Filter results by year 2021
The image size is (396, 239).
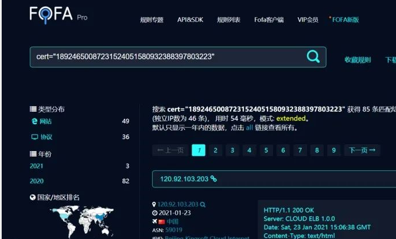point(36,166)
